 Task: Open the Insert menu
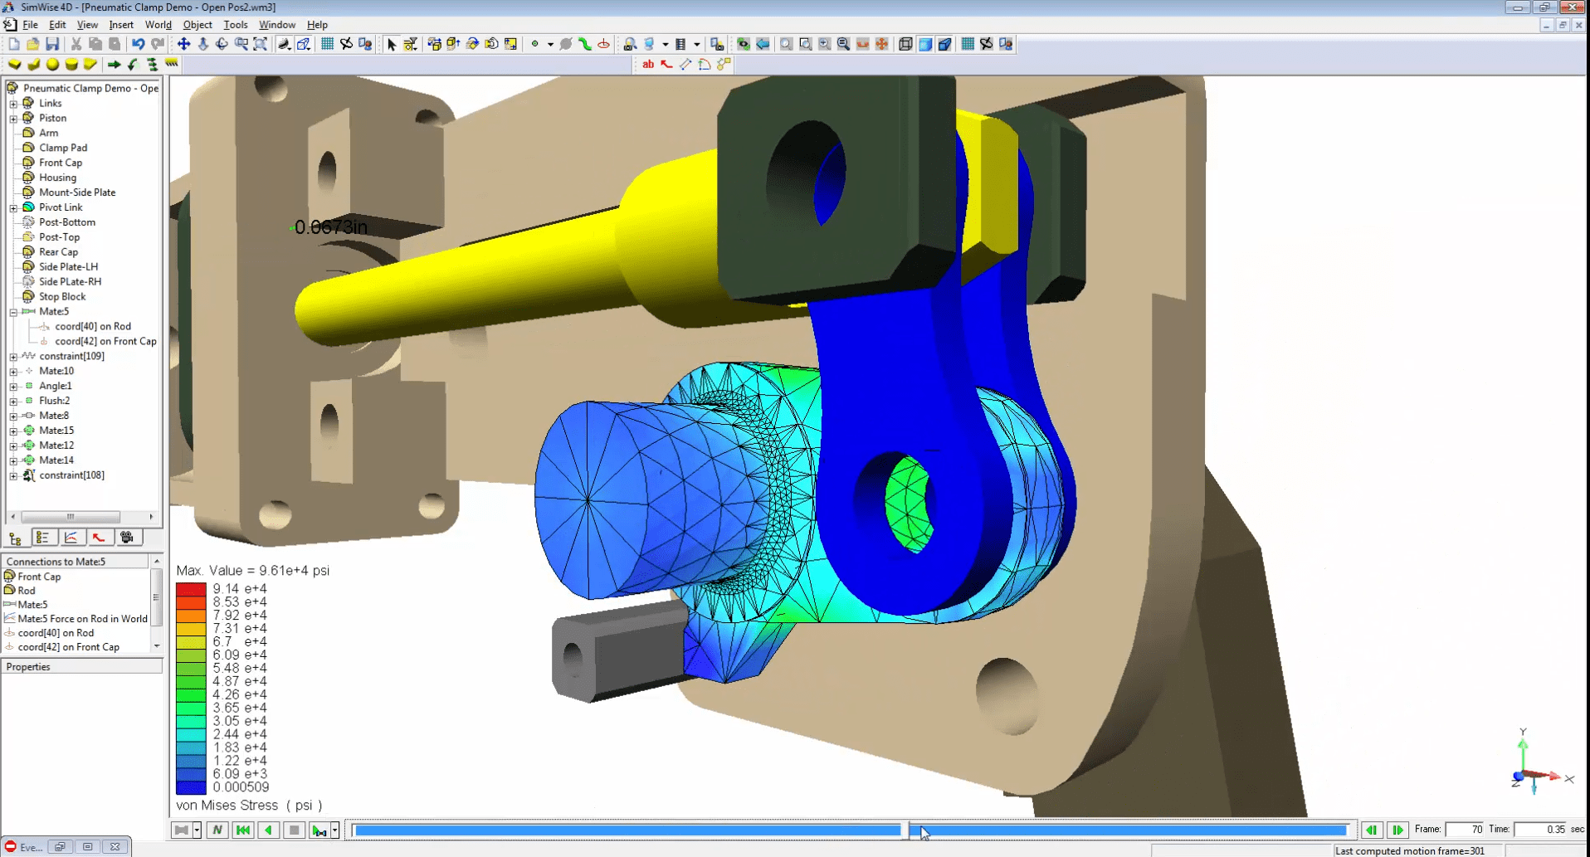coord(121,25)
